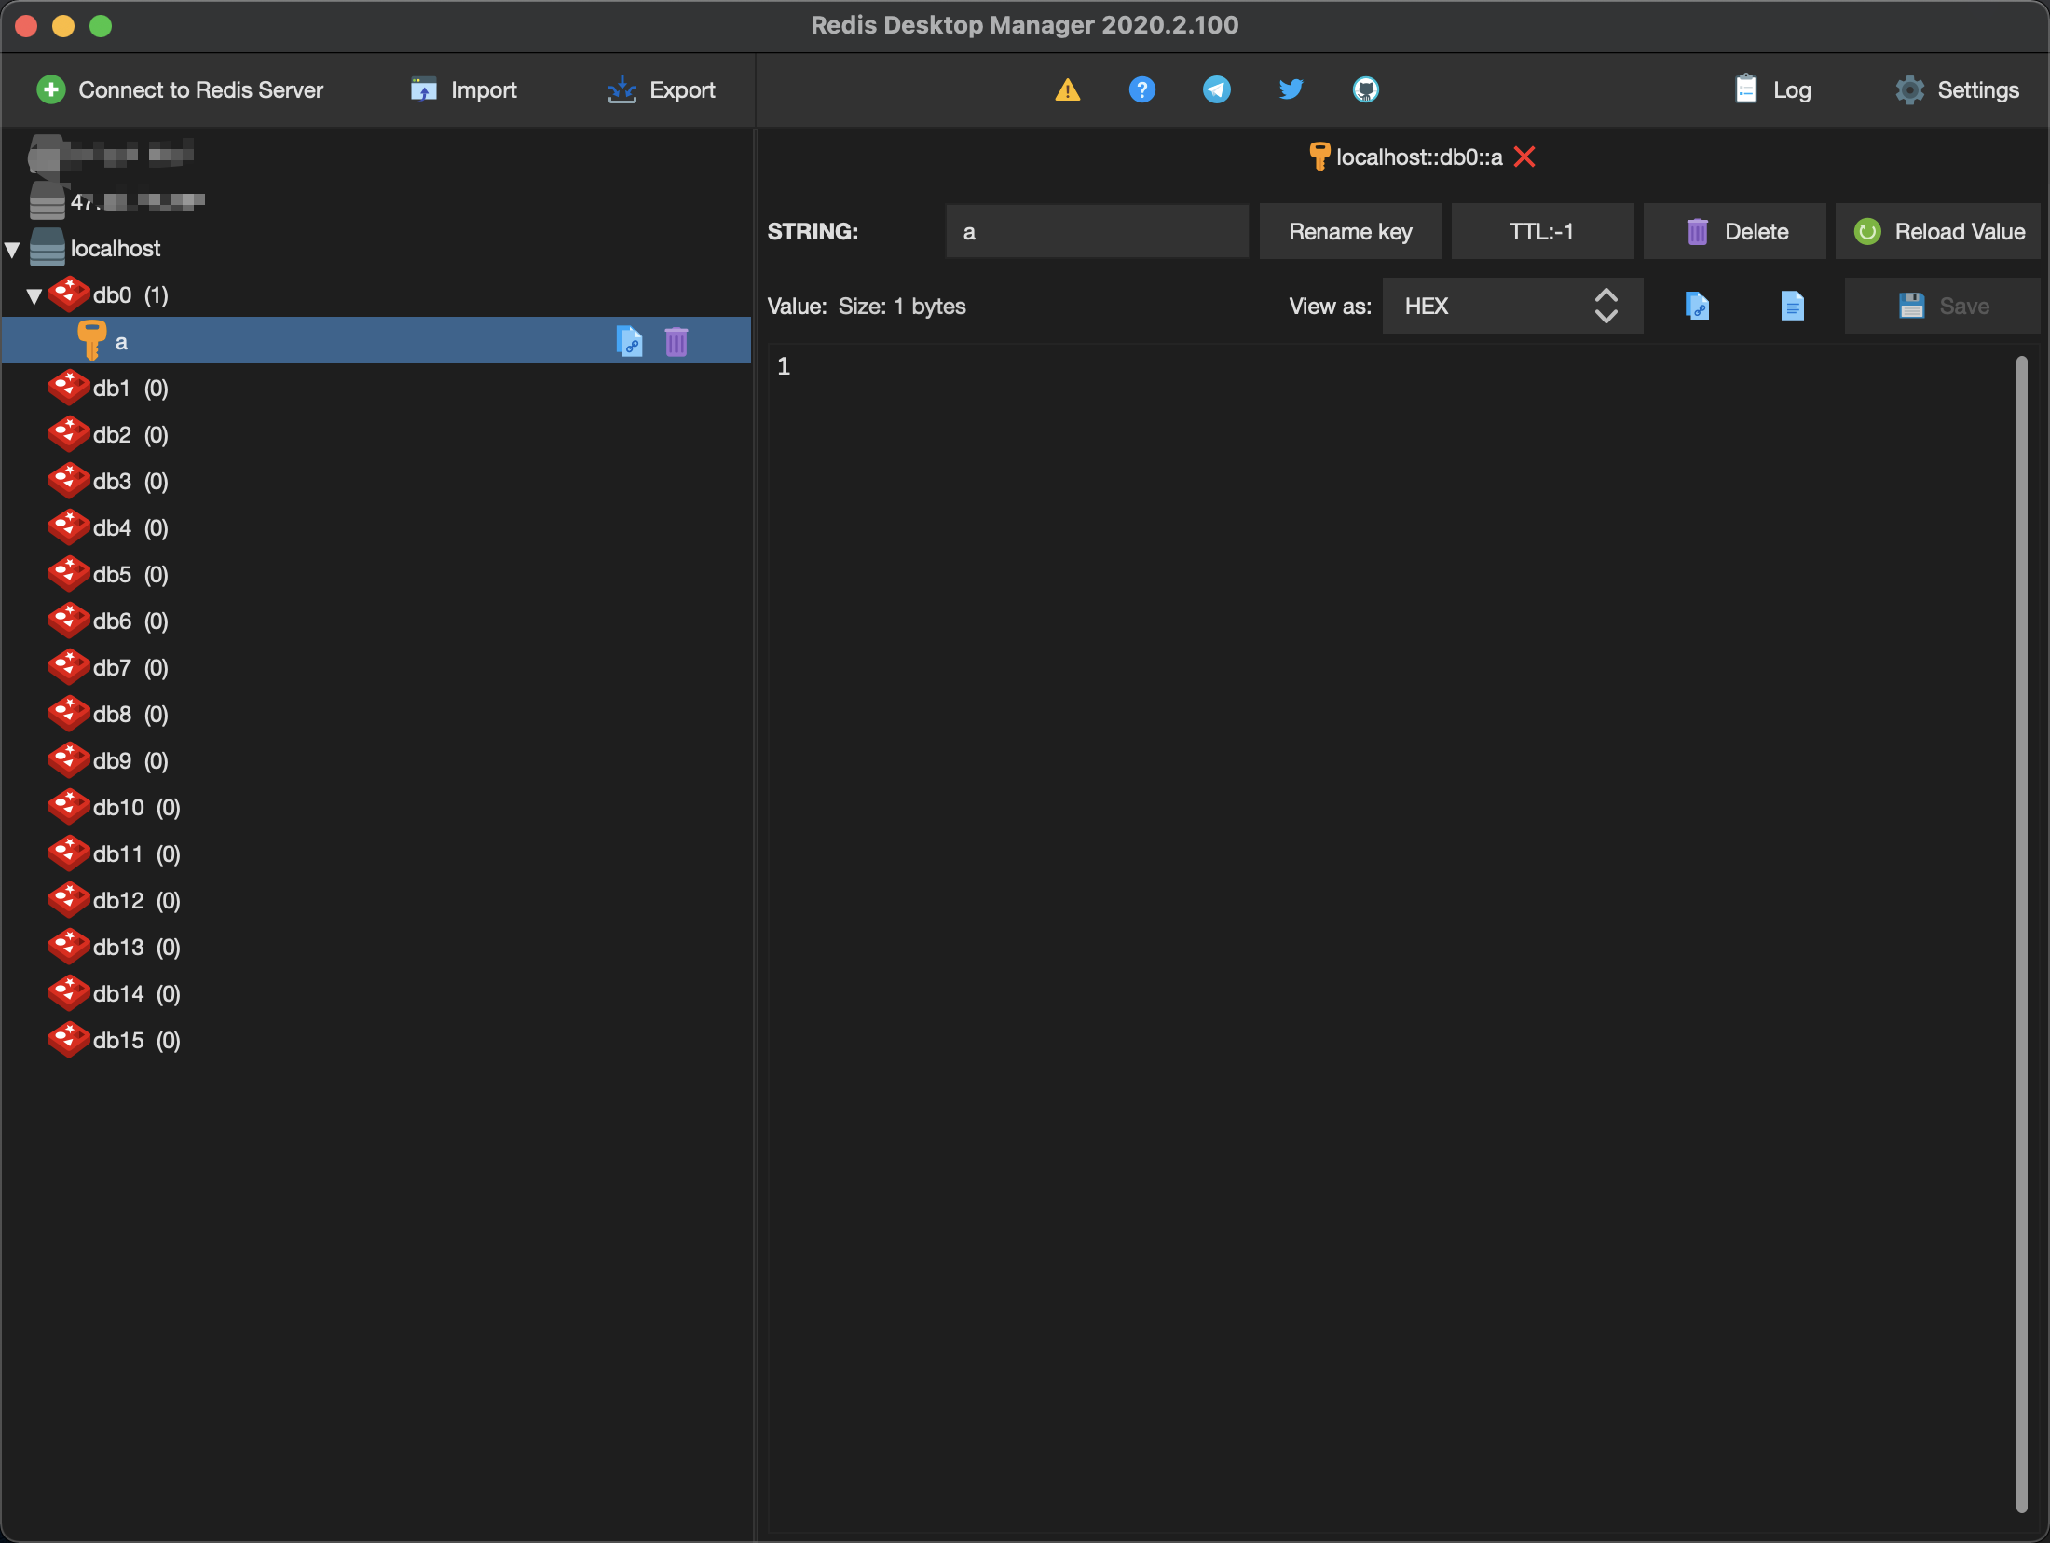Click the purple trash icon on key a row
Viewport: 2050px width, 1543px height.
[x=676, y=342]
